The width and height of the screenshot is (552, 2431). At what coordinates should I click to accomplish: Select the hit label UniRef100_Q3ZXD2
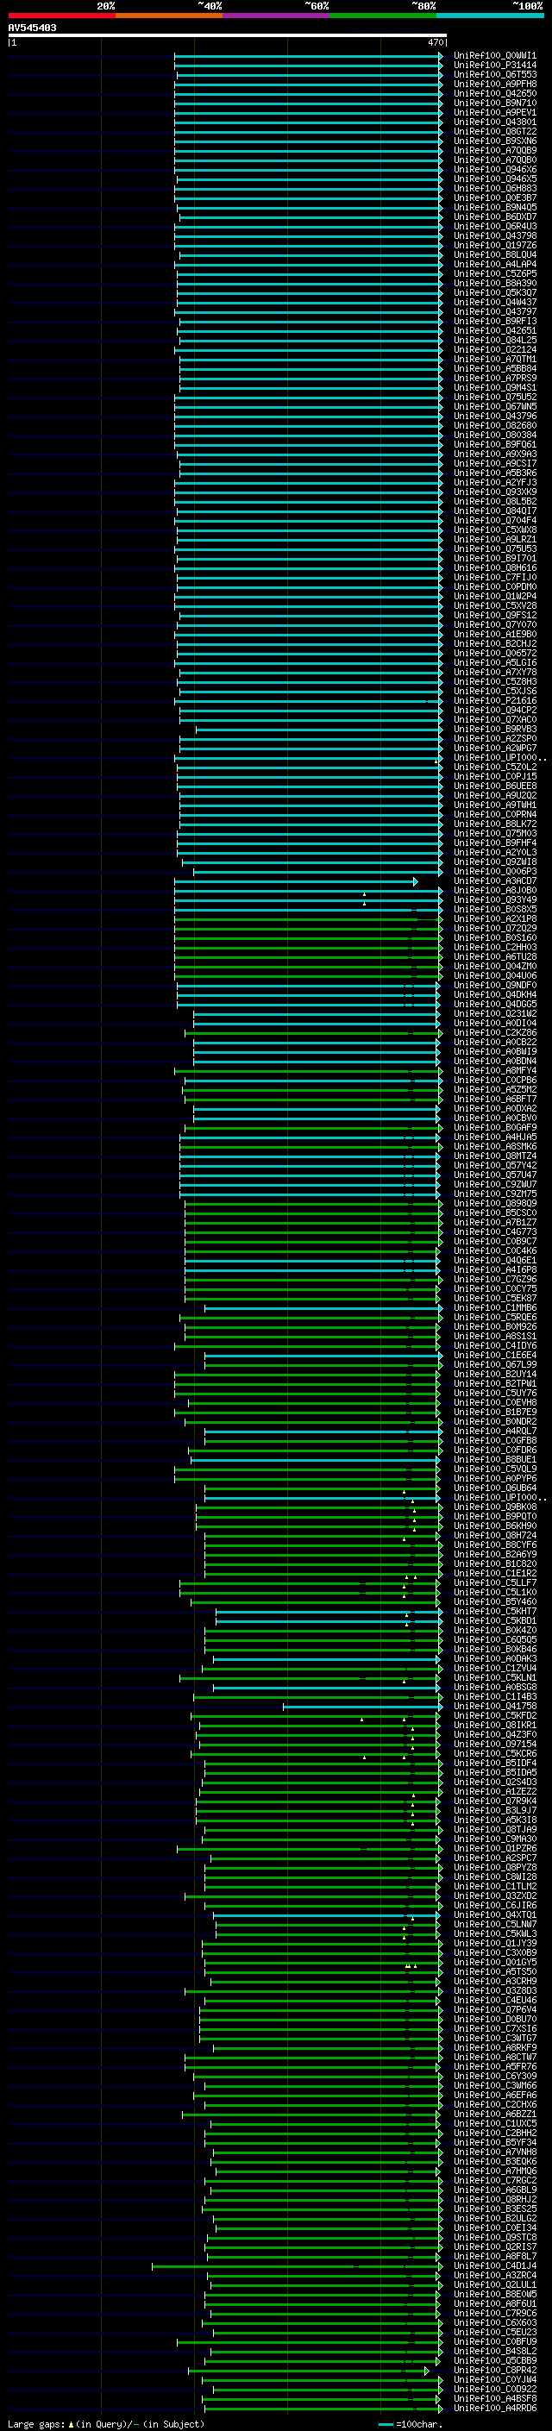point(494,1896)
